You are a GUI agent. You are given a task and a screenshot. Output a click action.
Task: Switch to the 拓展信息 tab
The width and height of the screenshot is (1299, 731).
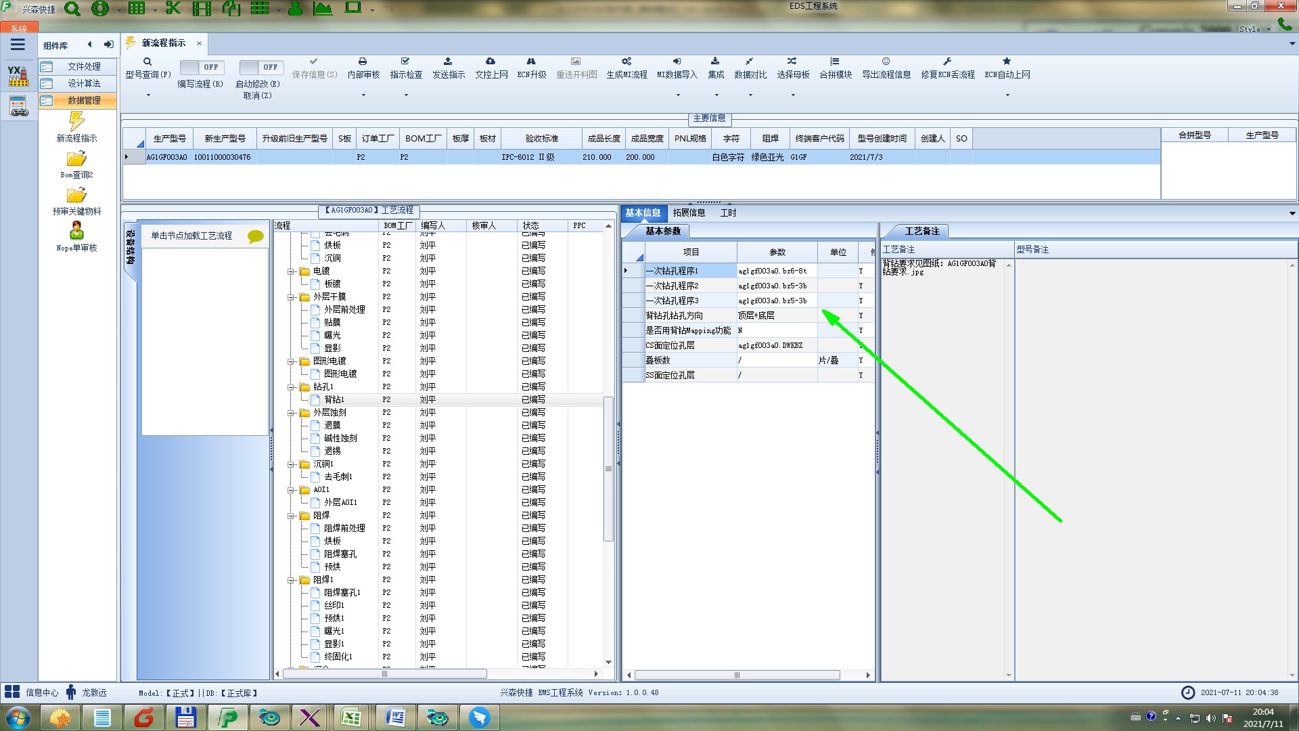689,213
